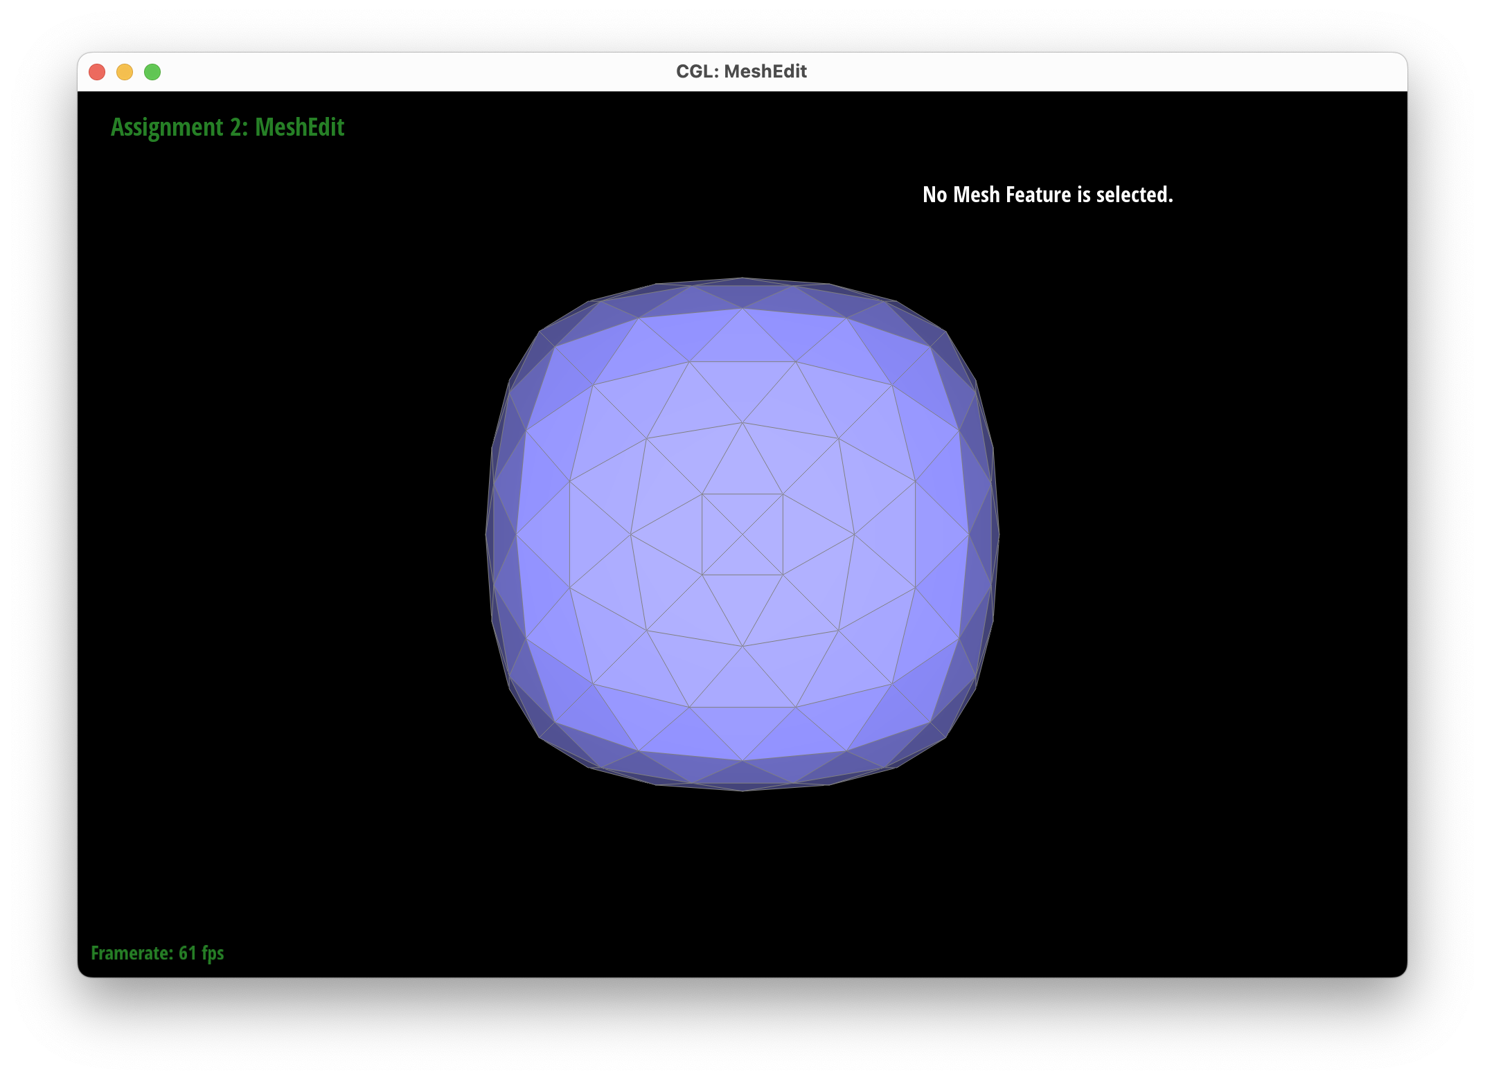Click the CGL: MeshEdit title bar text
Viewport: 1485px width, 1080px height.
tap(741, 71)
